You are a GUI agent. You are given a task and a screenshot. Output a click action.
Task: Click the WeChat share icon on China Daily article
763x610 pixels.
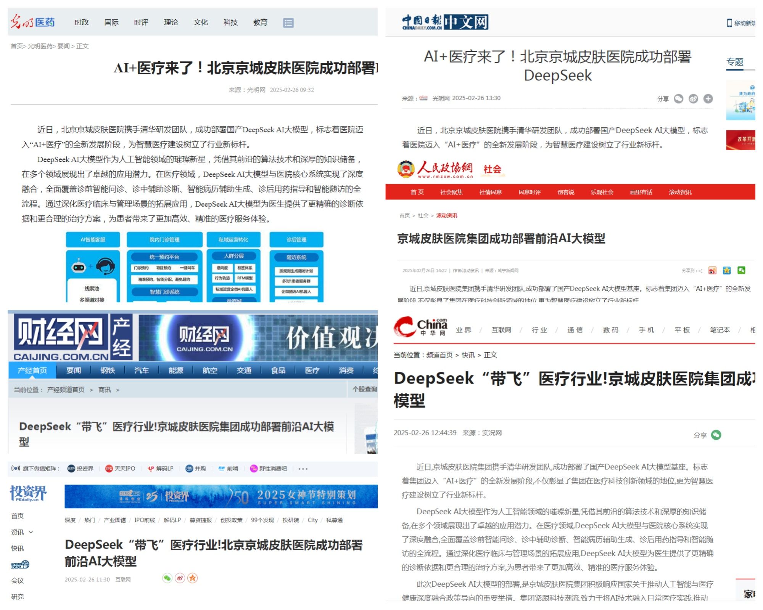tap(678, 99)
